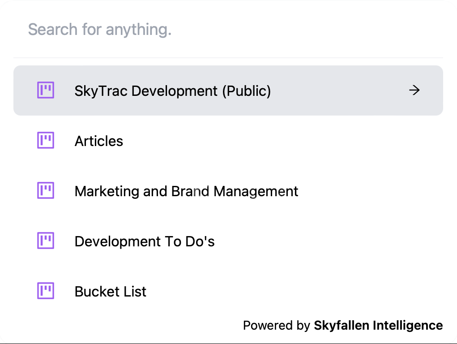Click the board icon next to Articles

(x=45, y=141)
